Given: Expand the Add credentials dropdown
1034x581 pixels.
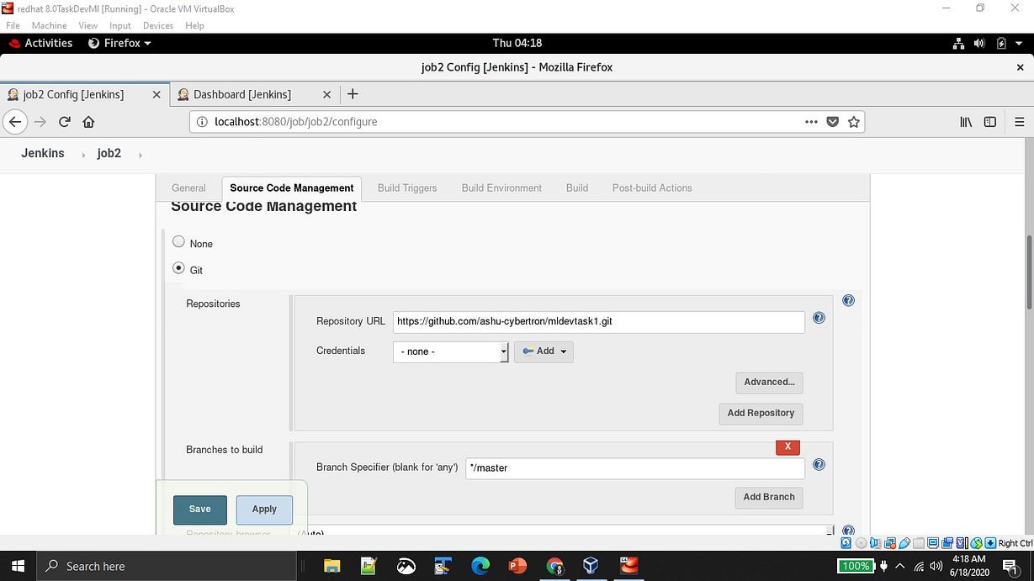Looking at the screenshot, I should (544, 351).
